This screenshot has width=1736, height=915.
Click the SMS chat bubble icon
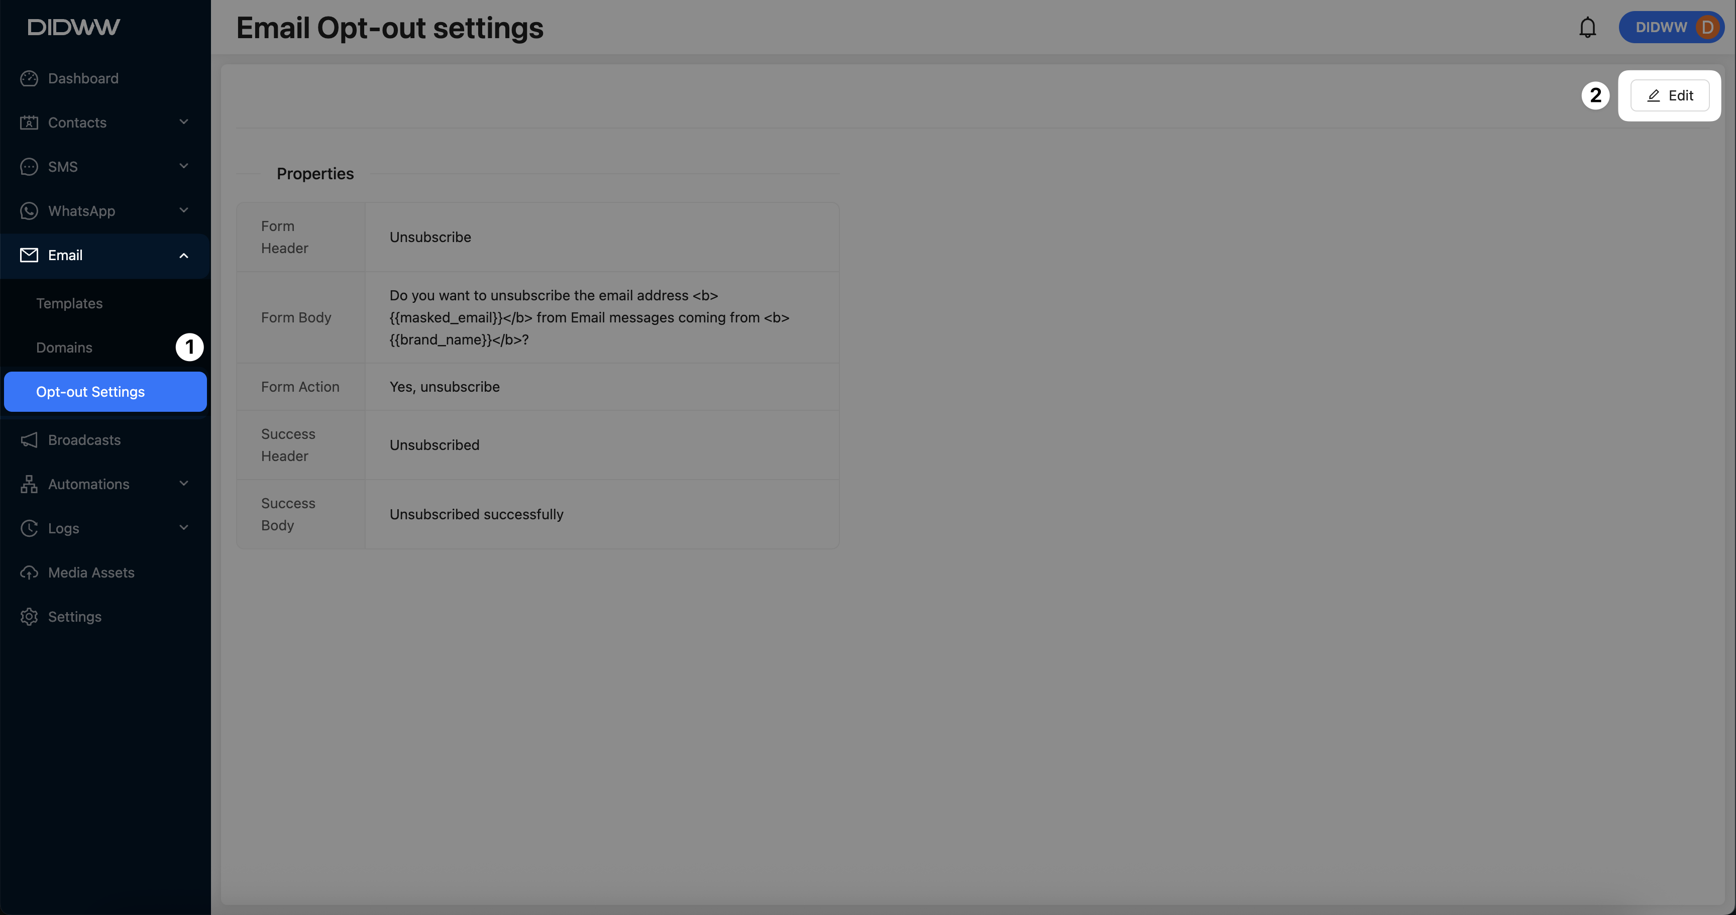[x=29, y=167]
